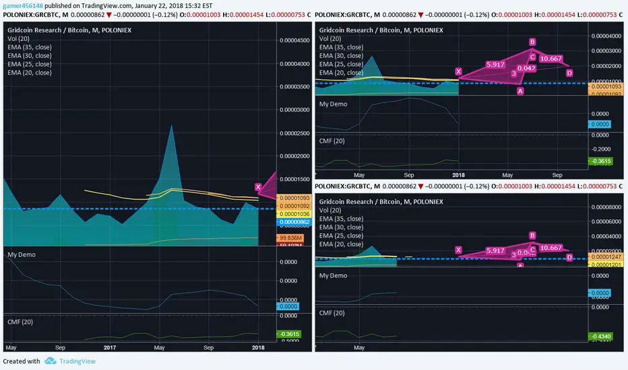Viewport: 628px width, 370px height.
Task: Click the 0.042 ratio label in the top-right chart
Action: coord(526,68)
